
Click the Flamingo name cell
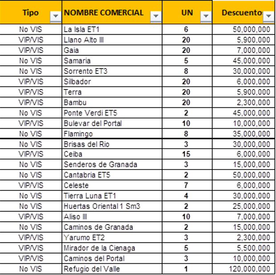[112, 134]
